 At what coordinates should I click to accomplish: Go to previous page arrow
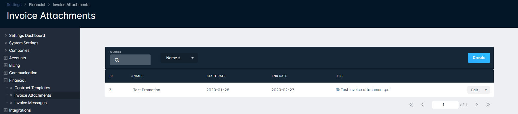click(423, 104)
